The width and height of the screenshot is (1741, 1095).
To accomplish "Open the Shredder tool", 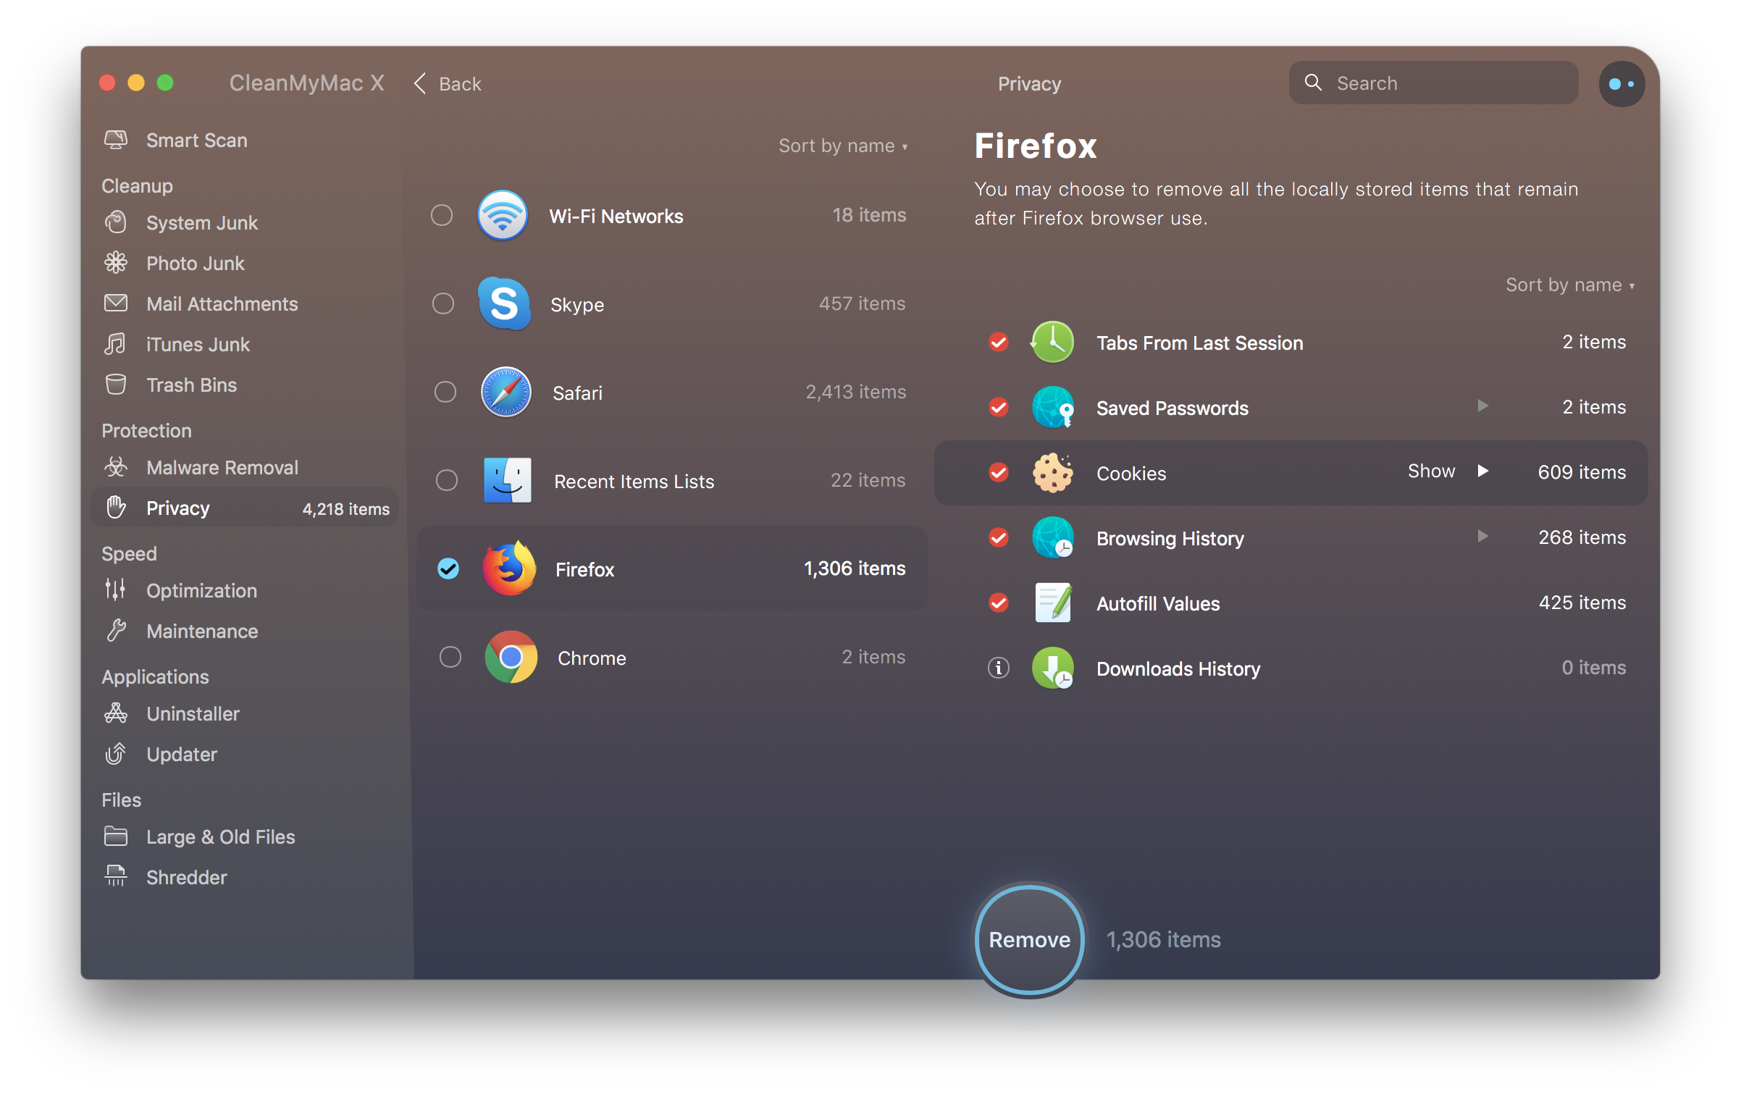I will click(186, 877).
